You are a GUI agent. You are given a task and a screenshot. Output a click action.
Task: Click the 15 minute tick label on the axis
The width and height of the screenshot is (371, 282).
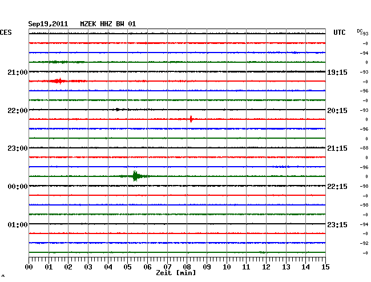point(325,267)
